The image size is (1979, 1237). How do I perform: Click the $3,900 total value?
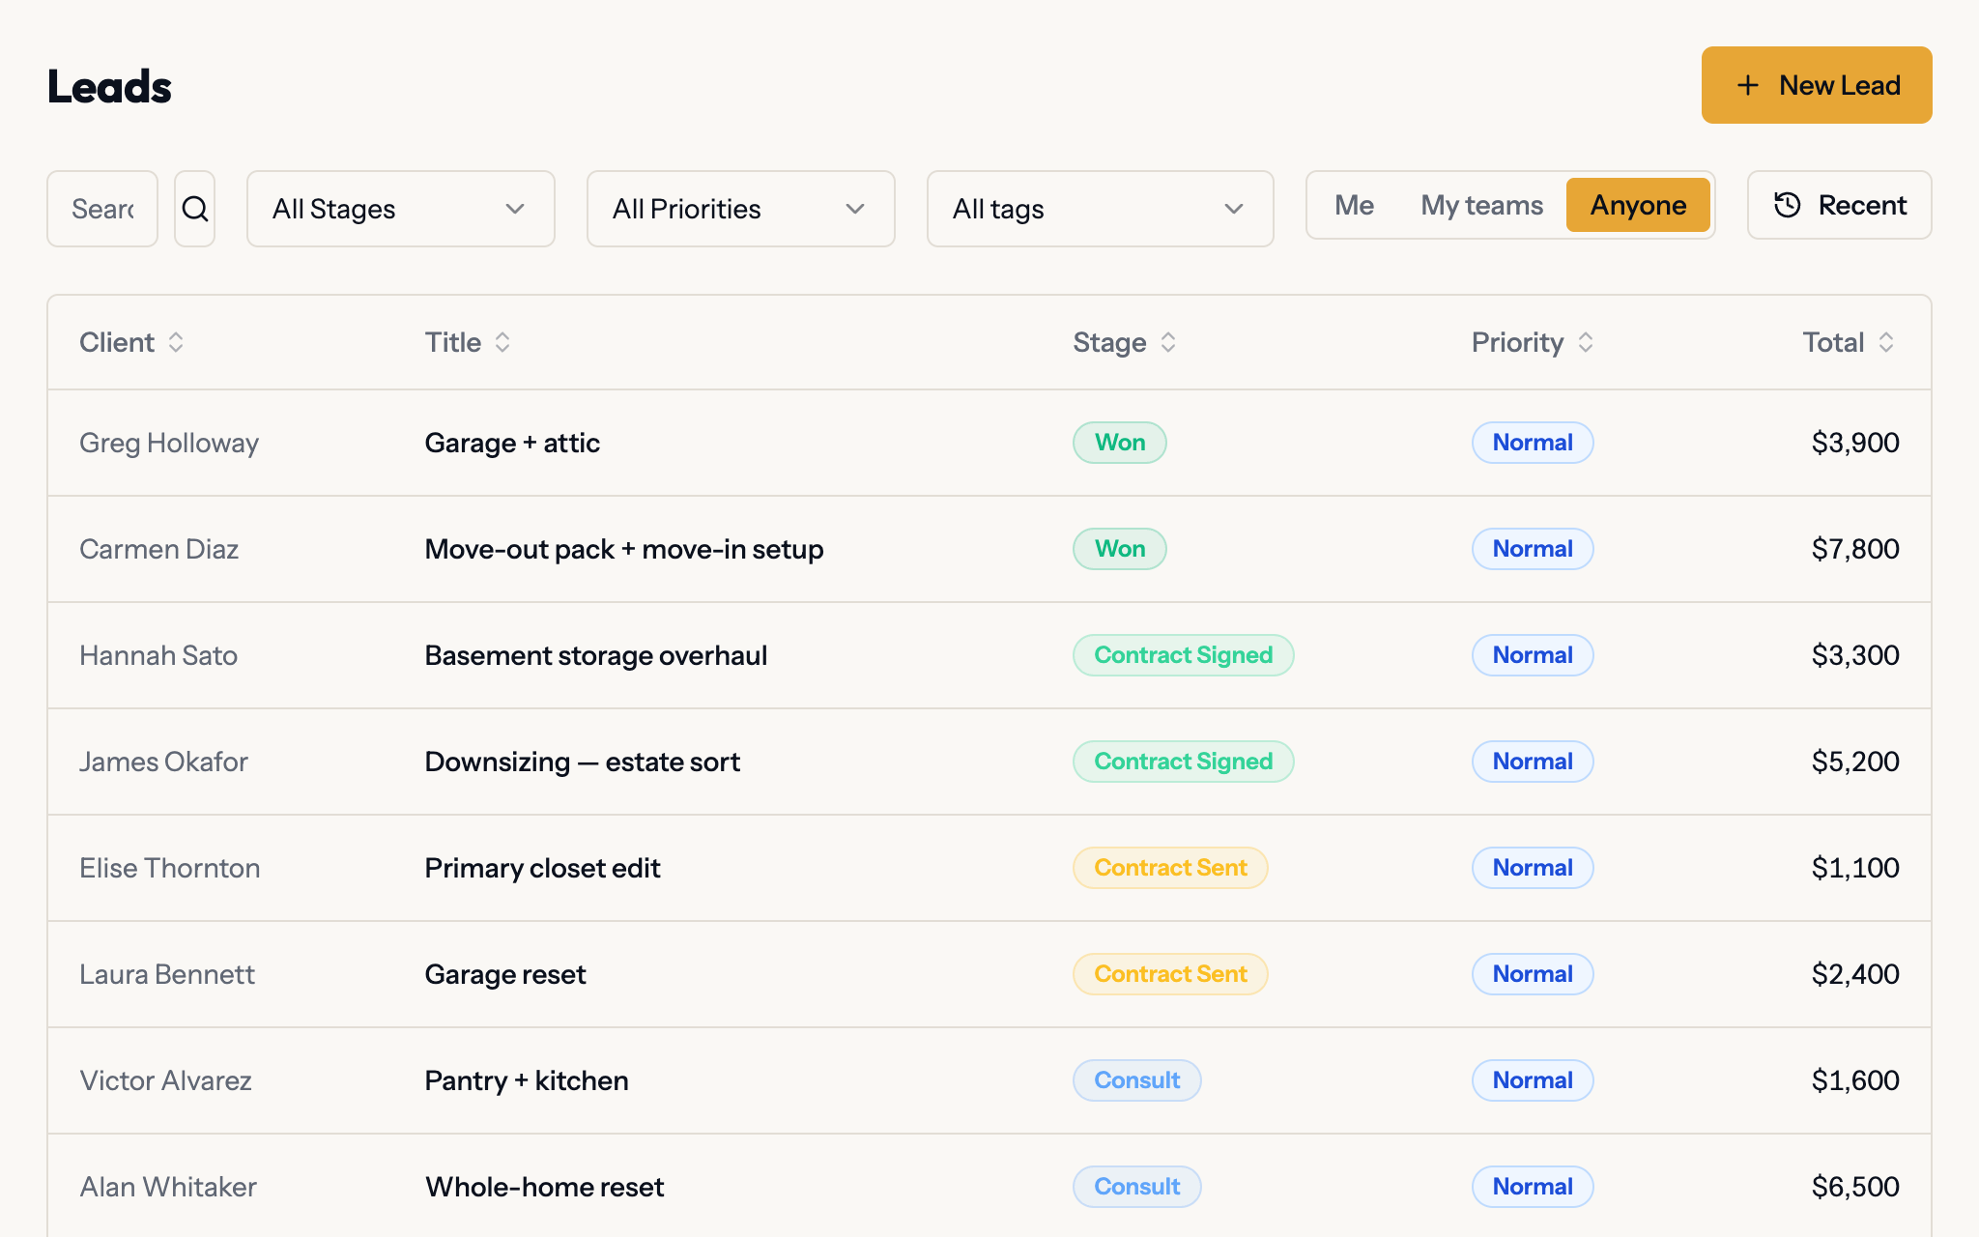(x=1855, y=443)
